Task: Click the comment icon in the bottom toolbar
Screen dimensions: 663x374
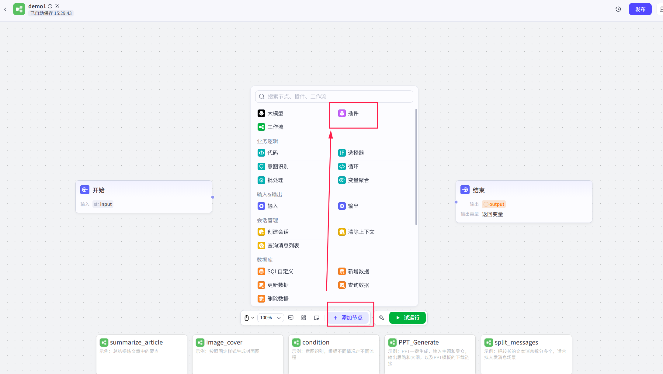Action: point(291,318)
